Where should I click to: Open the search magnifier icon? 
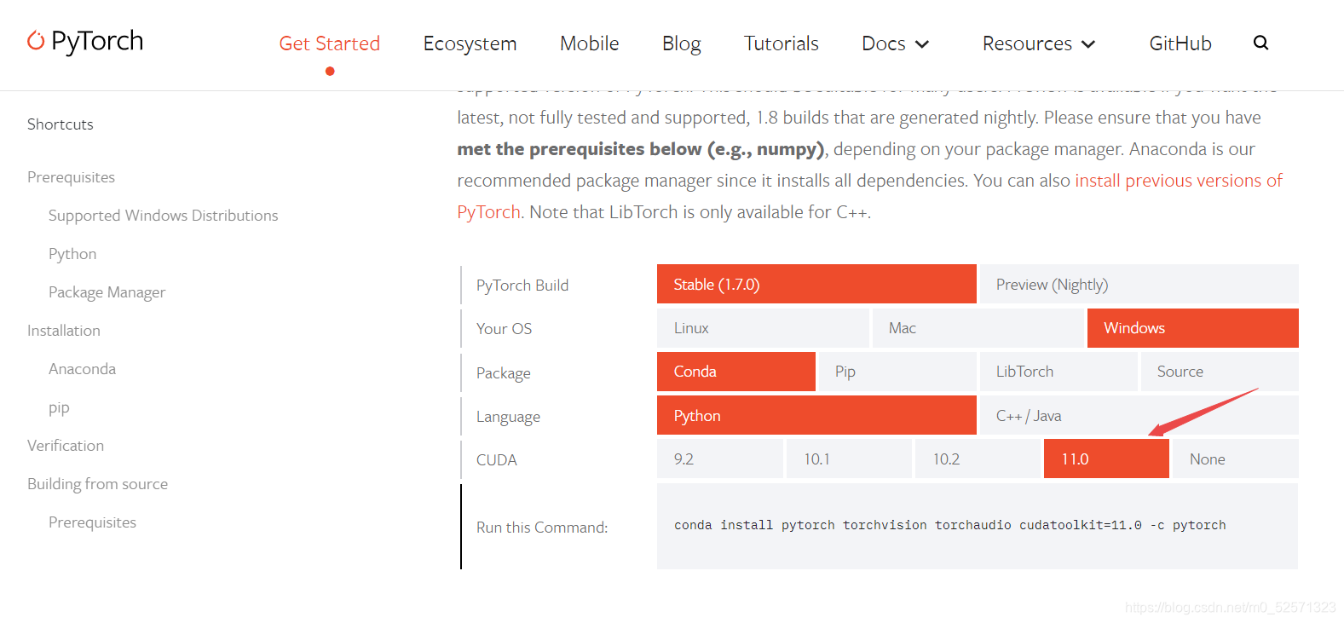click(1260, 43)
